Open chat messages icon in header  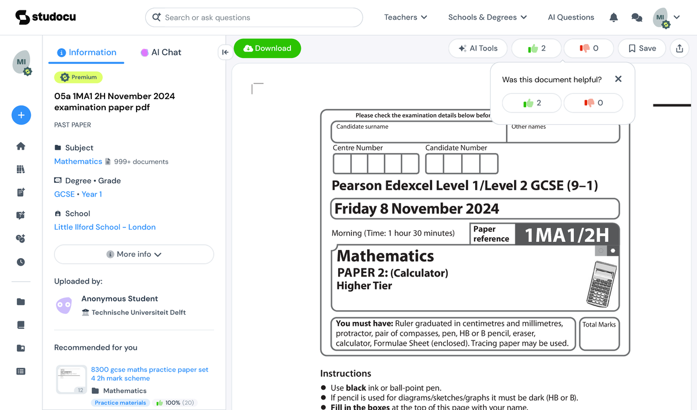coord(637,17)
